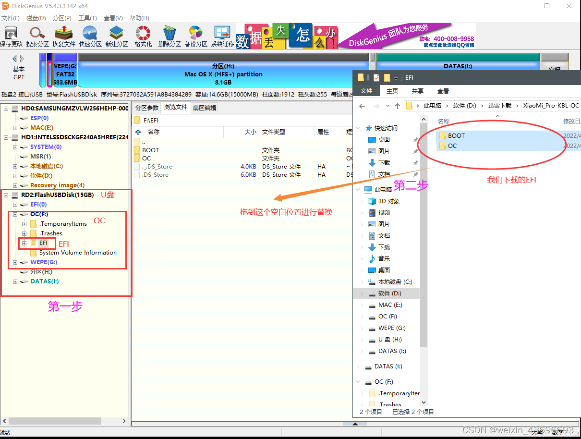Expand WEPE(G:) partition node
Viewport: 581px width, 439px height.
pos(15,262)
